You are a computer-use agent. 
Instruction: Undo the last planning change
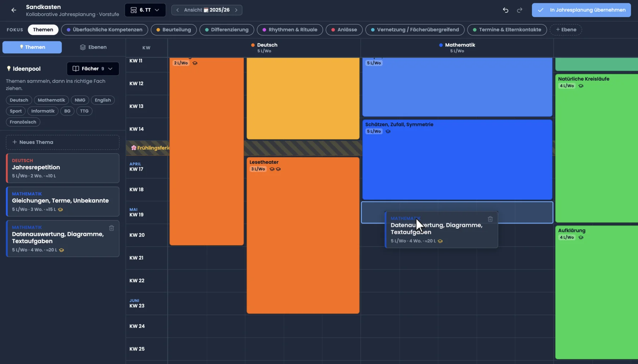(505, 10)
